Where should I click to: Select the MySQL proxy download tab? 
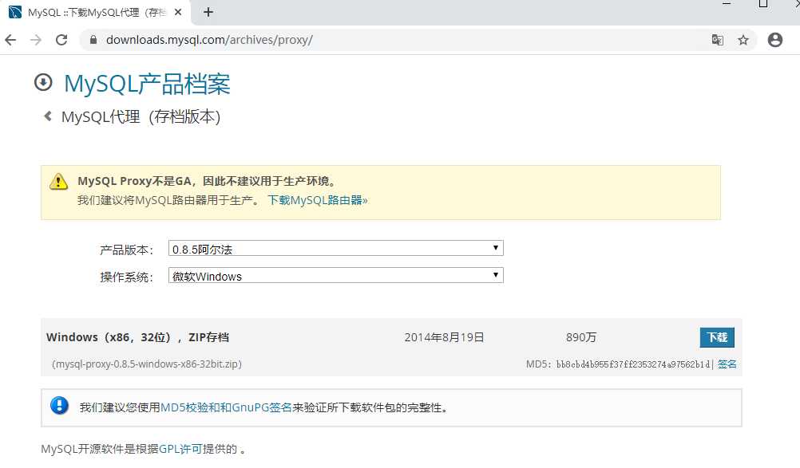click(x=95, y=12)
